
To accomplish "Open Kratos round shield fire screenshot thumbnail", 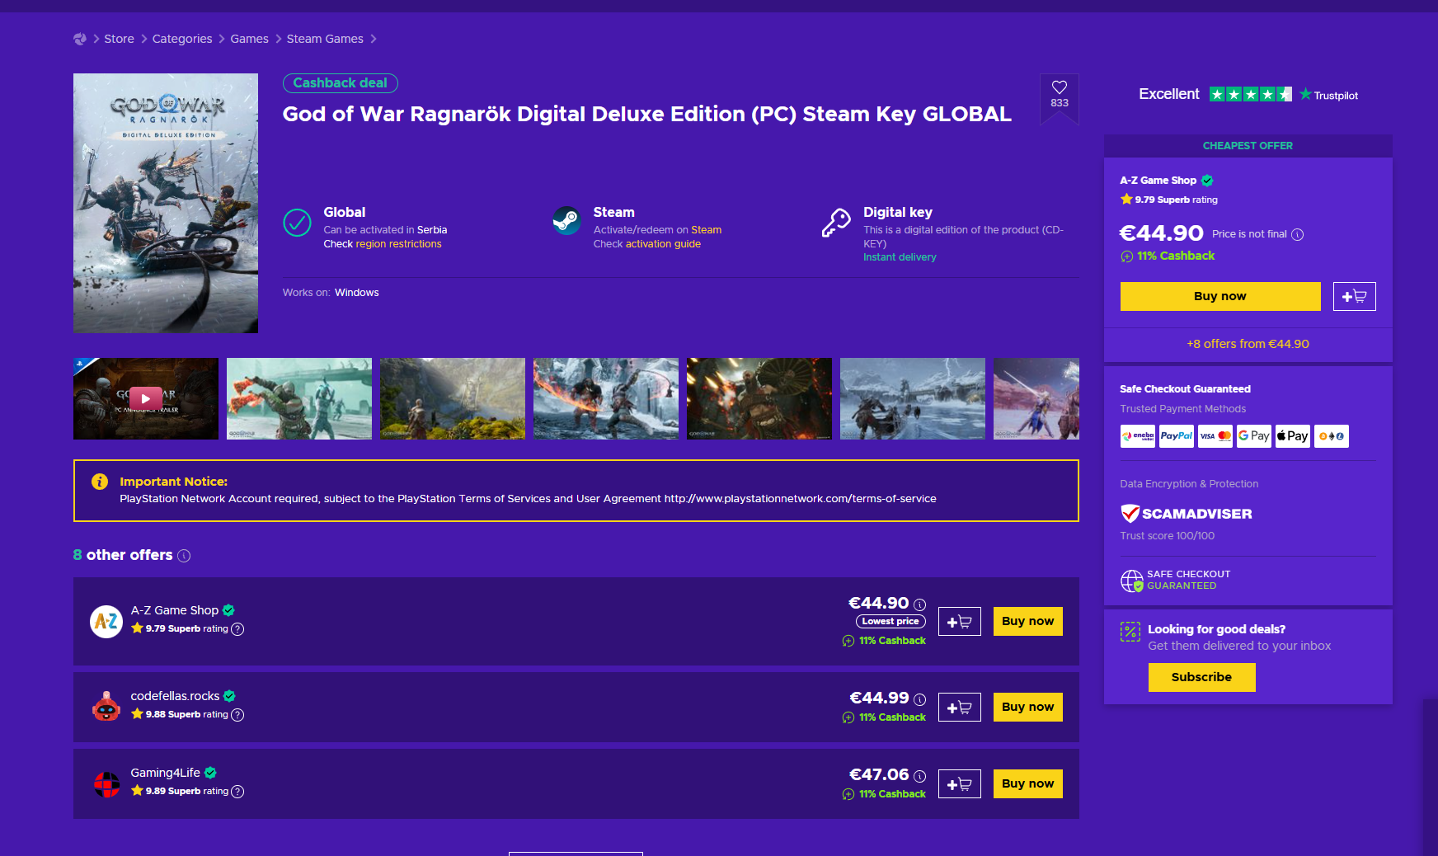I will (x=759, y=398).
